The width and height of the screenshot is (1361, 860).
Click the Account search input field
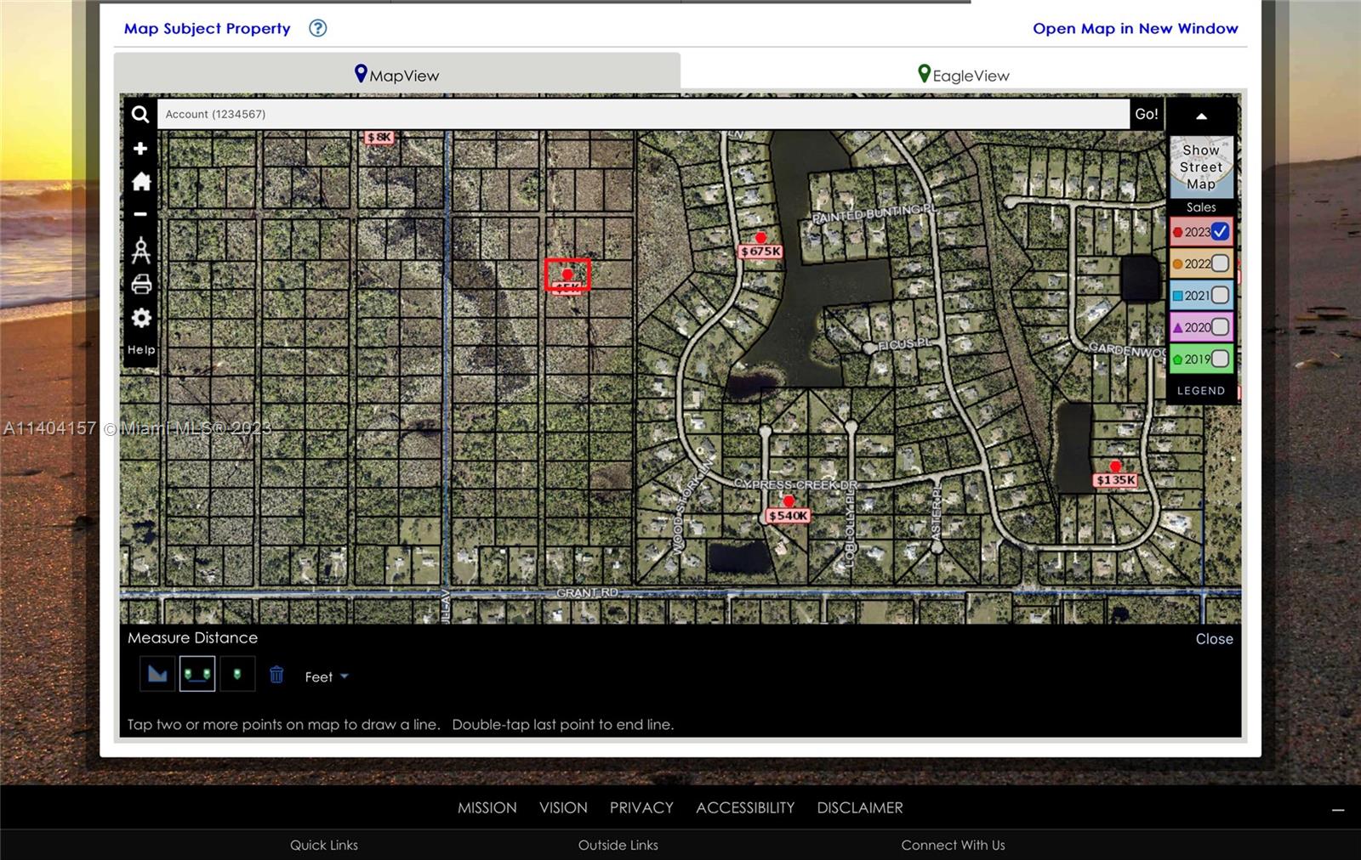point(642,114)
